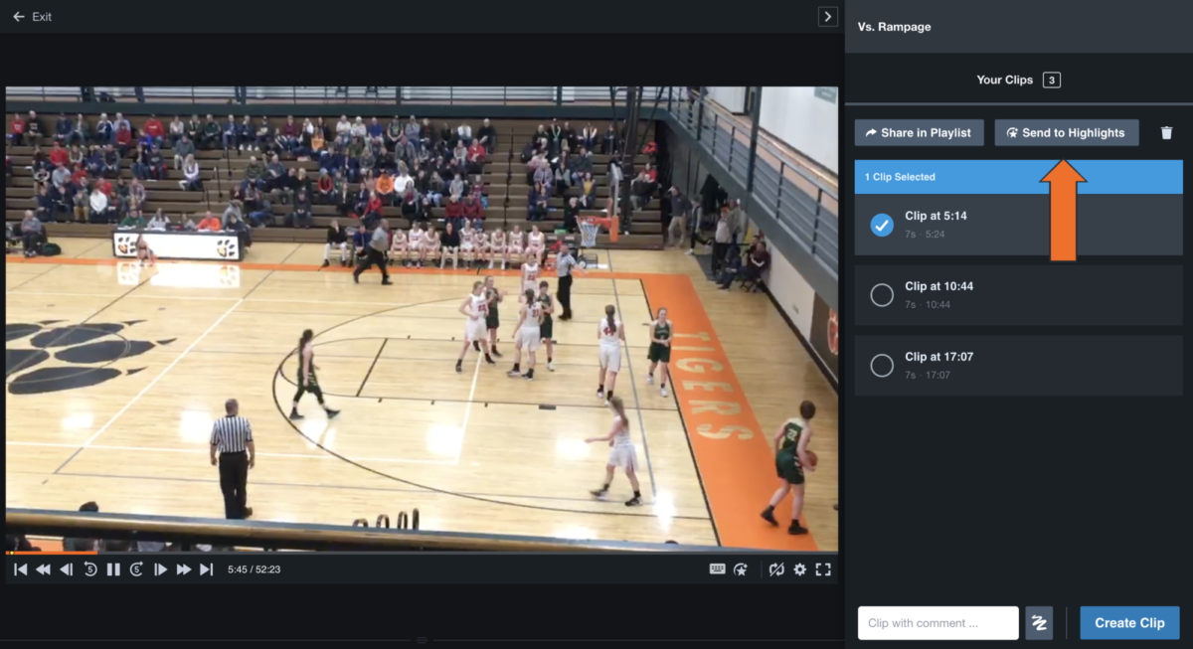1193x649 pixels.
Task: Enter fullscreen with the expand icon
Action: (822, 569)
